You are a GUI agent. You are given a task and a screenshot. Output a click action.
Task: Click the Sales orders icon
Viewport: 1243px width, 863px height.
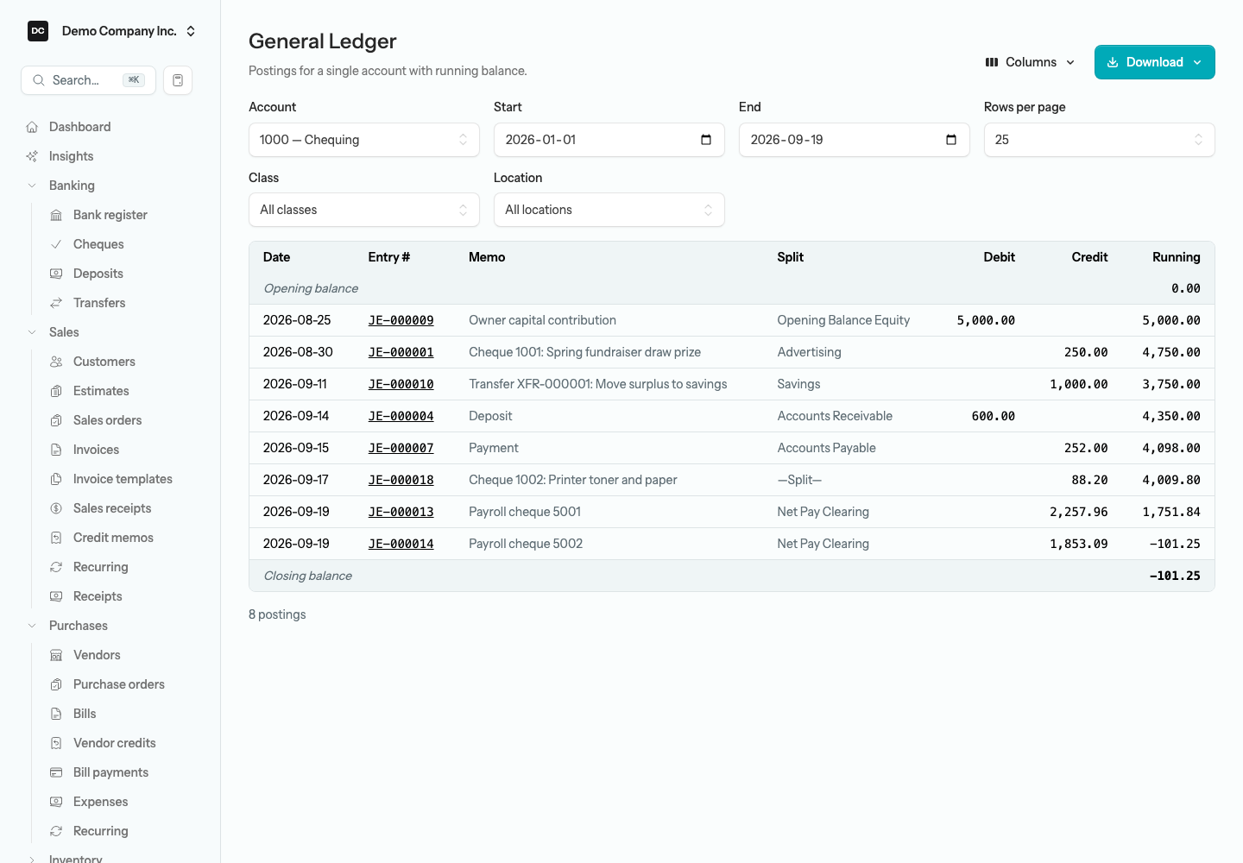pyautogui.click(x=56, y=420)
